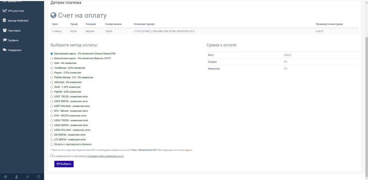Image resolution: width=368 pixels, height=180 pixels.
Task: Click the pencil edit icon in footer
Action: click(x=28, y=177)
